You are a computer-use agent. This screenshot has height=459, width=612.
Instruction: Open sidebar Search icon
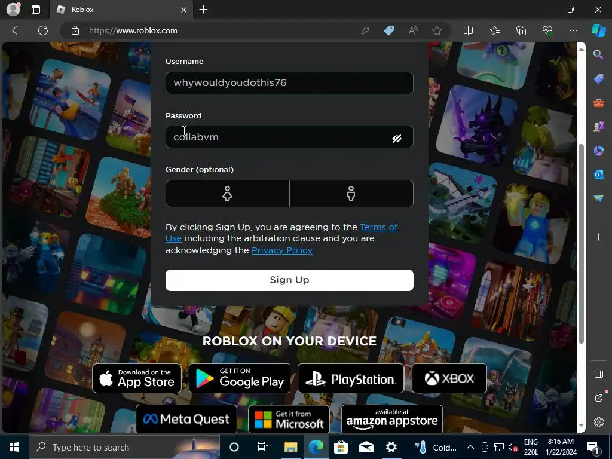[x=598, y=54]
